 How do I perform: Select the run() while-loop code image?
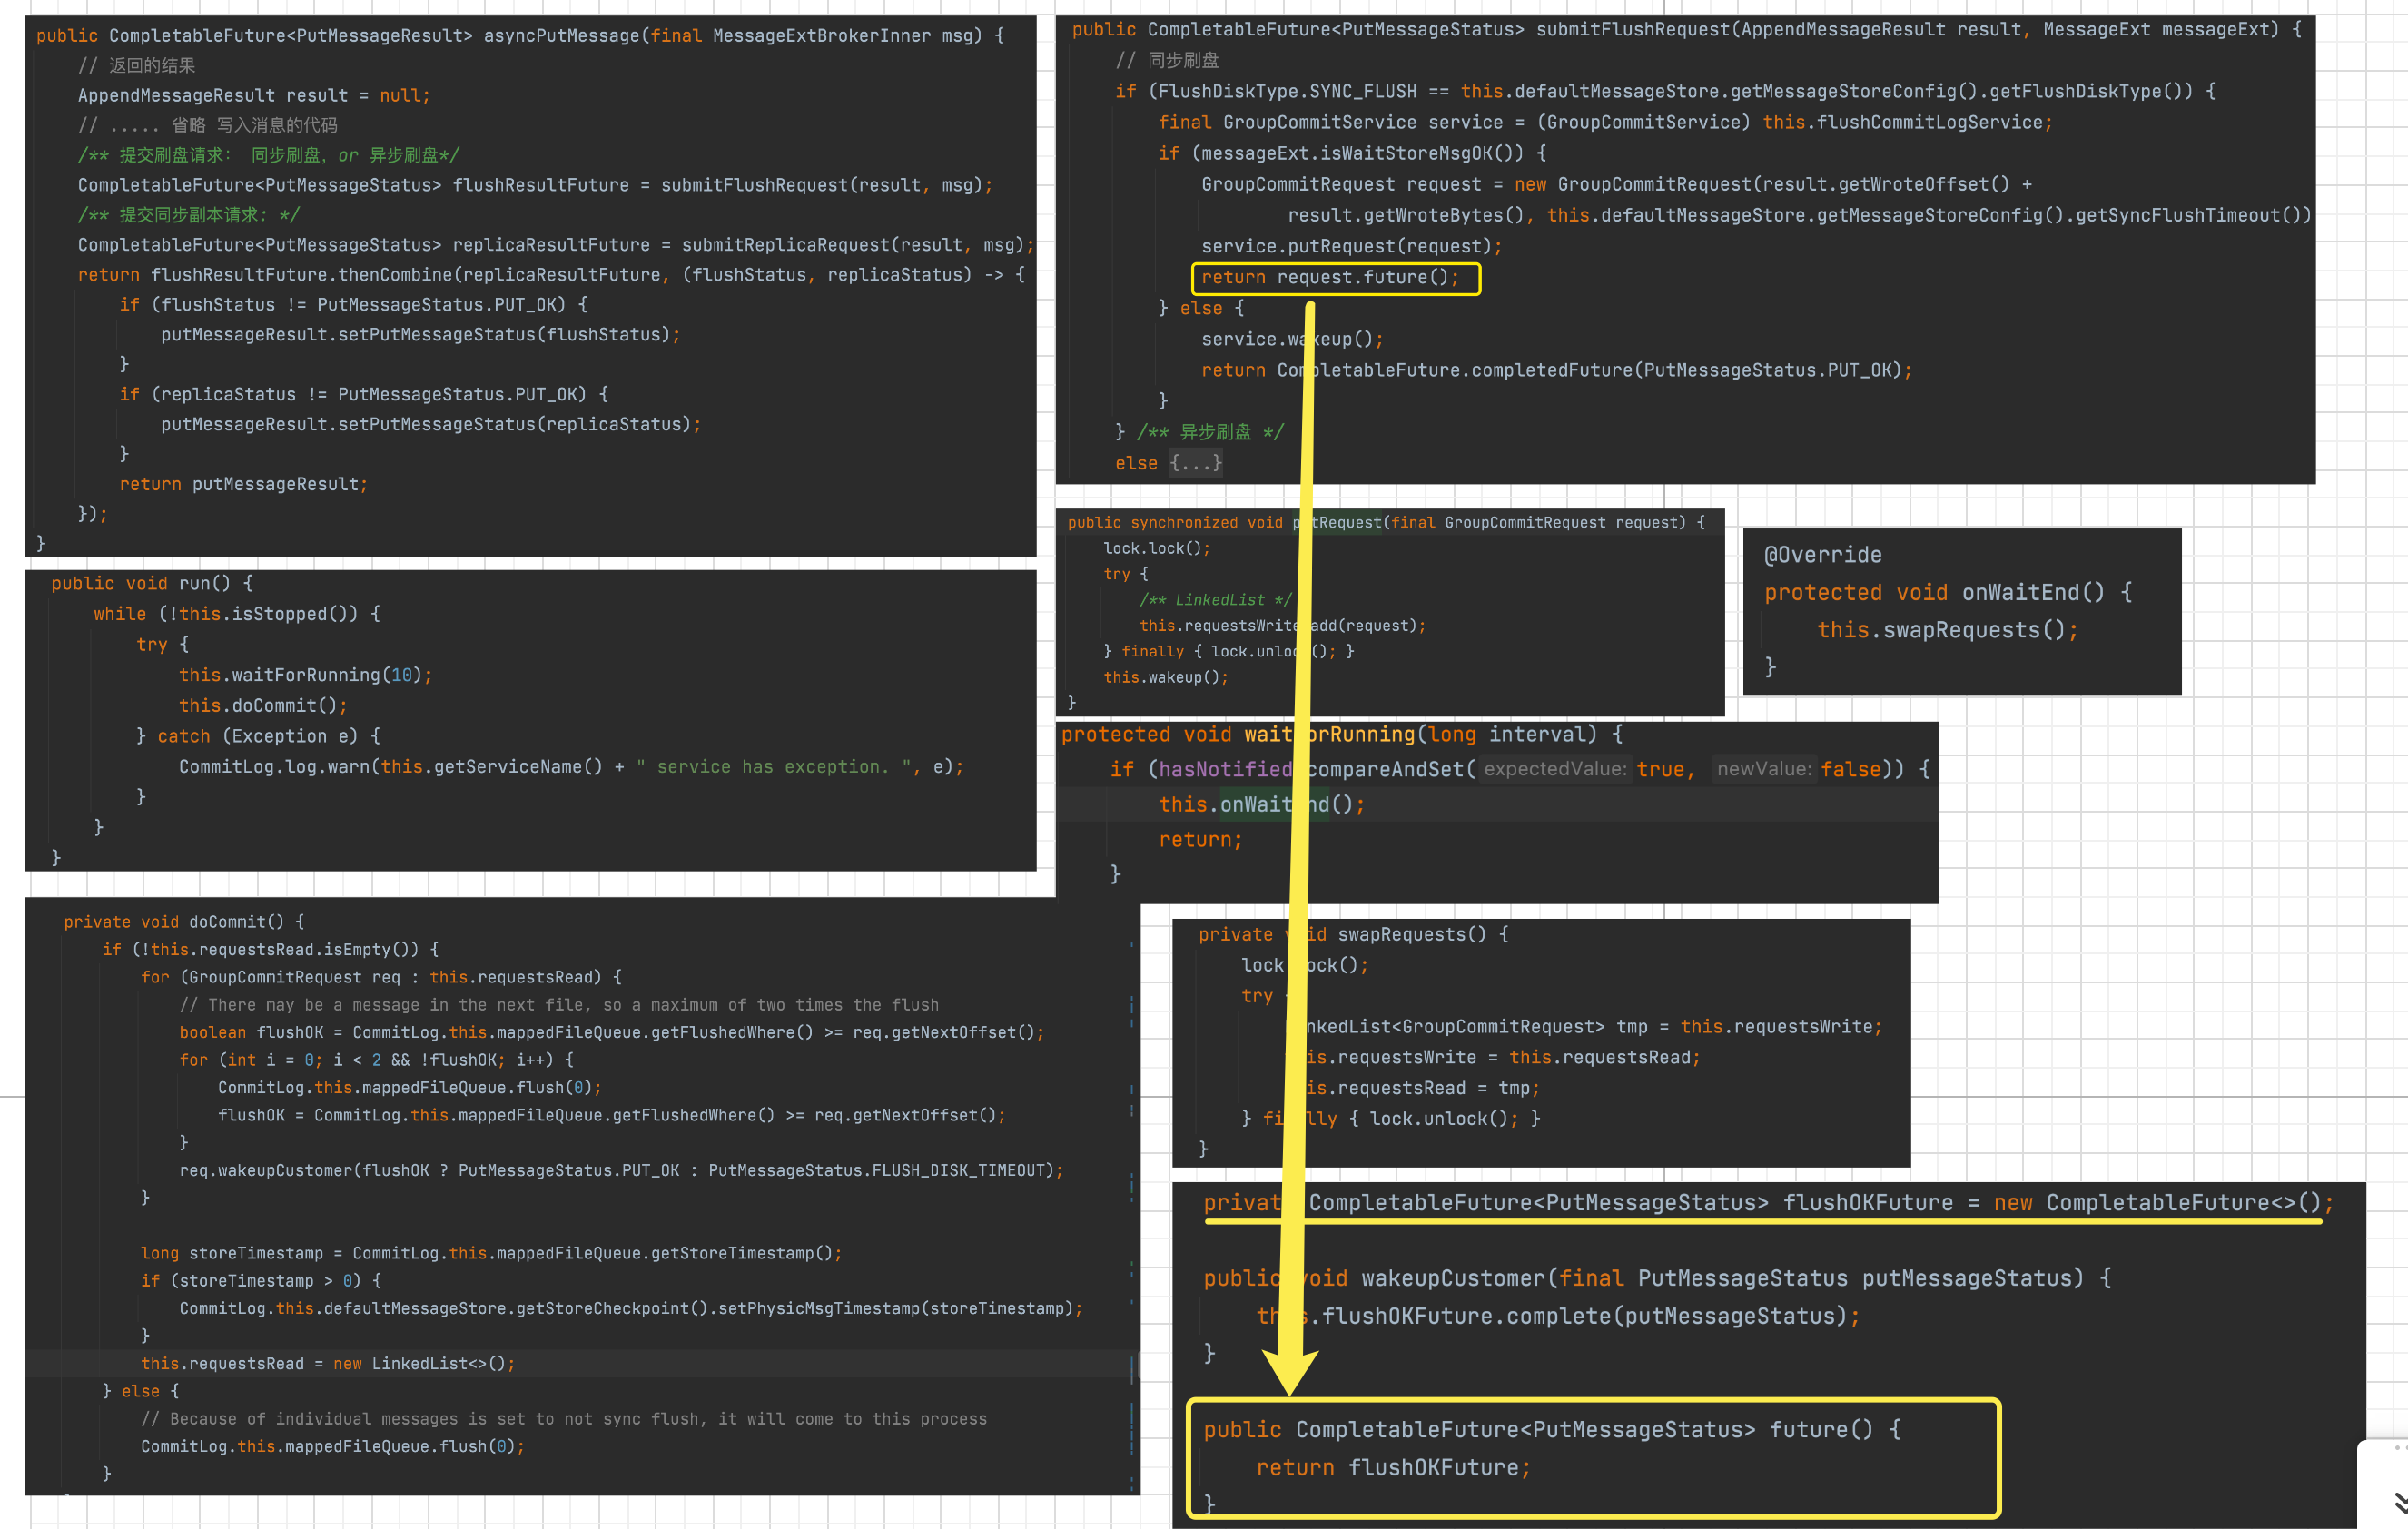click(x=530, y=720)
